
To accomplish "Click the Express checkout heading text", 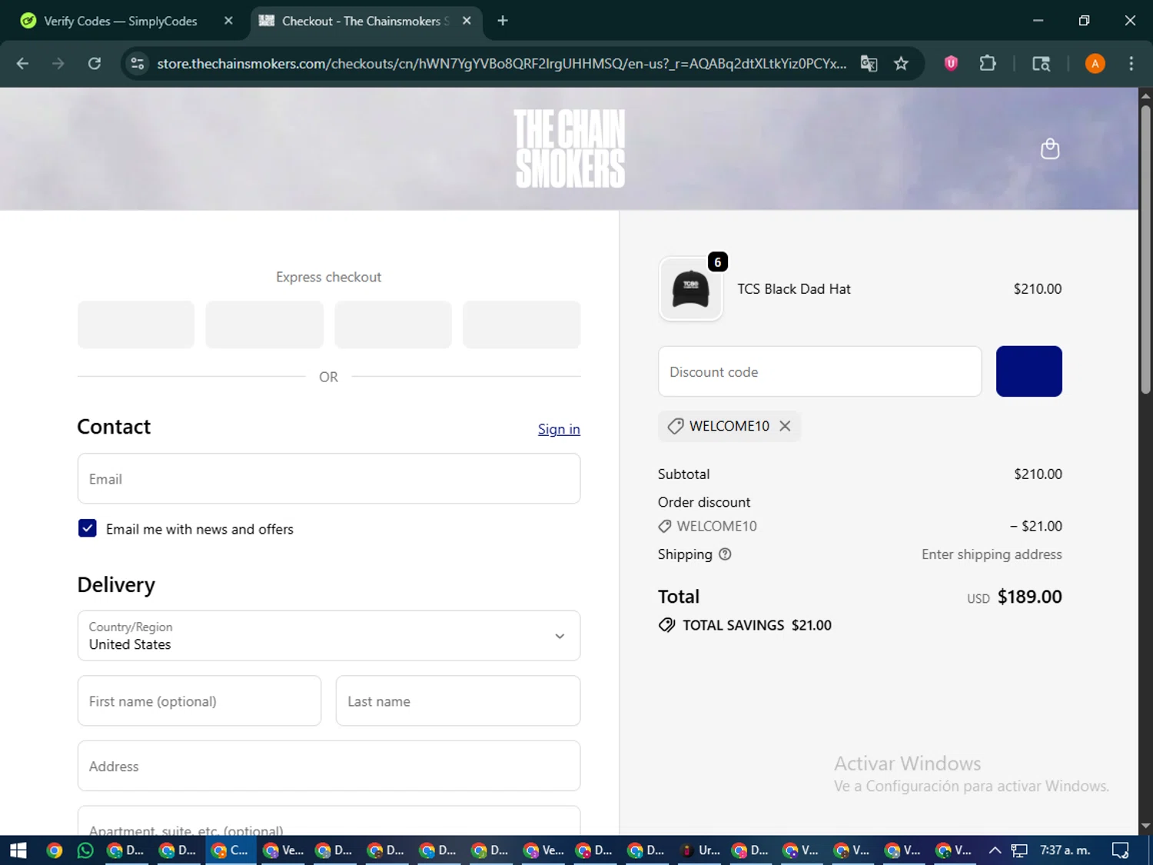I will point(328,277).
